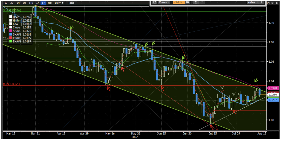Click the Jun 30 date label
Image resolution: width=282 pixels, height=141 pixels.
tap(187, 134)
